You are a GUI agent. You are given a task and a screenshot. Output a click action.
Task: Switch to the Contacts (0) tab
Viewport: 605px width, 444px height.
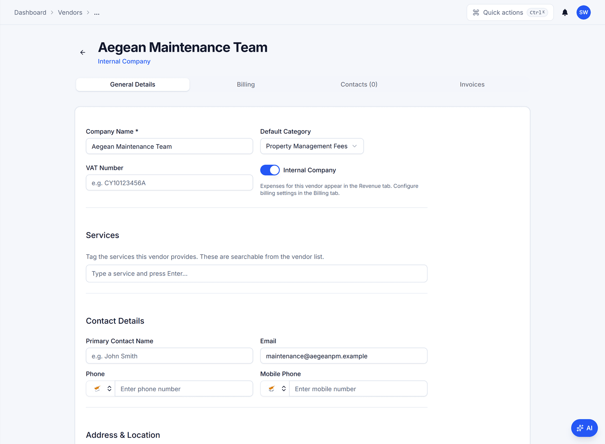pos(359,84)
